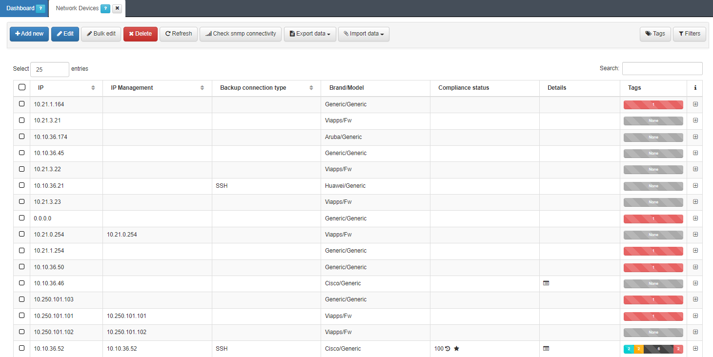Check the box for 10.10.36.174
This screenshot has height=357, width=713.
21,137
